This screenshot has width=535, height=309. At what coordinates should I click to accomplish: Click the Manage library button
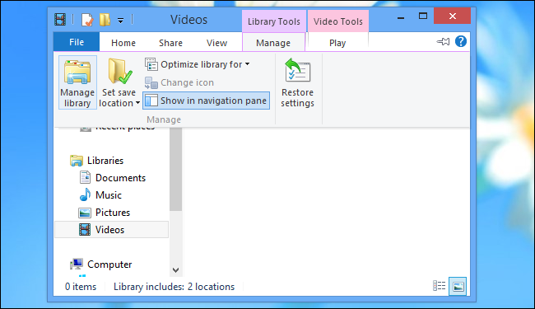[x=77, y=82]
